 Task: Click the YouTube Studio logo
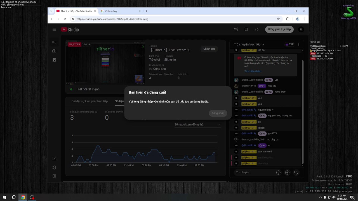70,29
